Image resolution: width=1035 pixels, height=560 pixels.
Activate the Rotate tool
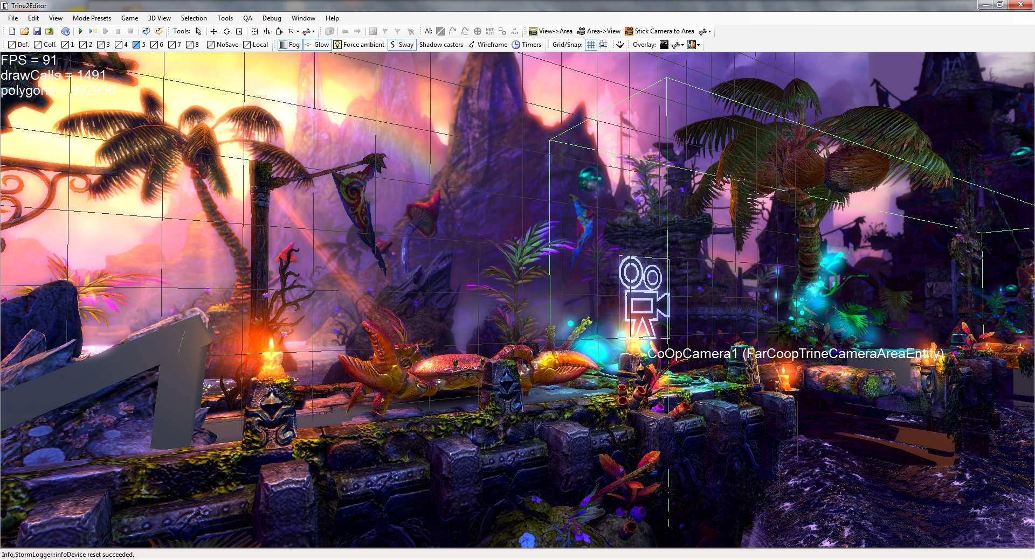click(226, 31)
